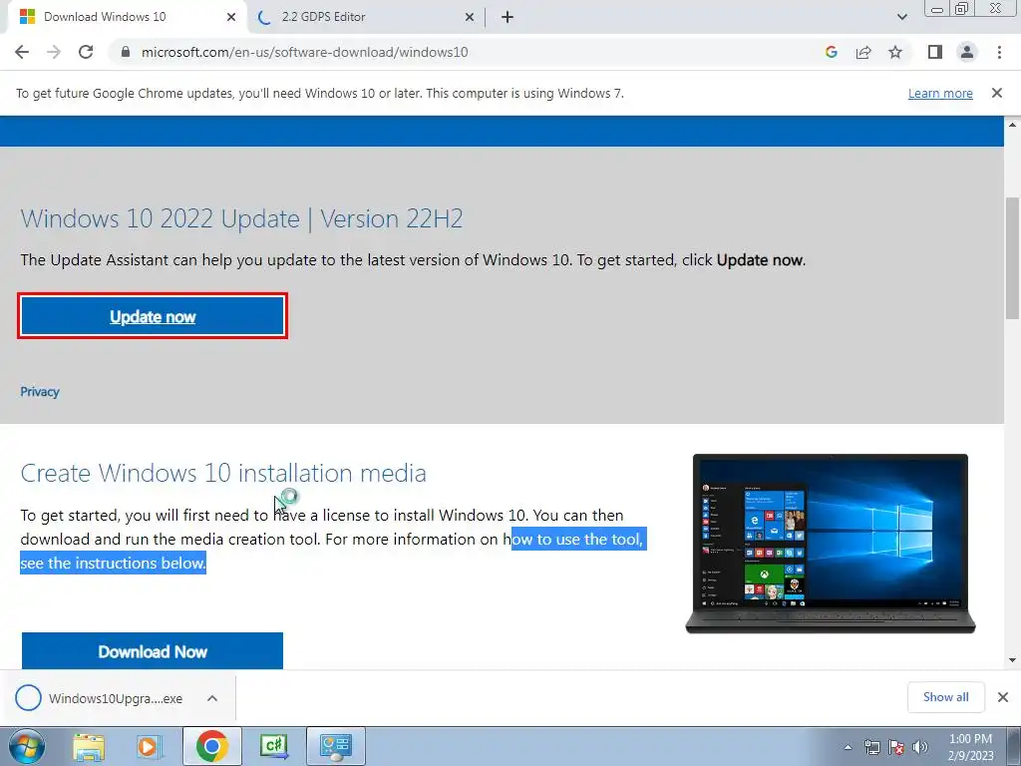1021x766 pixels.
Task: Open the Chrome profile menu
Action: pos(967,52)
